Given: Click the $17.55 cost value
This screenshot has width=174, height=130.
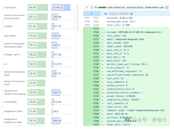Looking at the screenshot, I should click(57, 55).
